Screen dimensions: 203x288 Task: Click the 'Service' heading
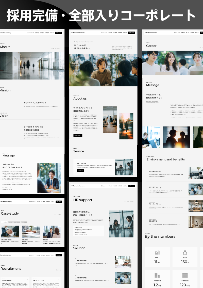pos(79,151)
